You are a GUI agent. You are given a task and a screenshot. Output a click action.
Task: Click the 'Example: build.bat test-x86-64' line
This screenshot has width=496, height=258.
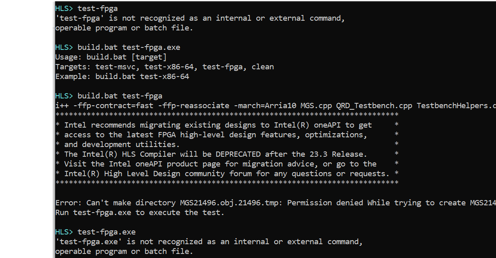(122, 76)
